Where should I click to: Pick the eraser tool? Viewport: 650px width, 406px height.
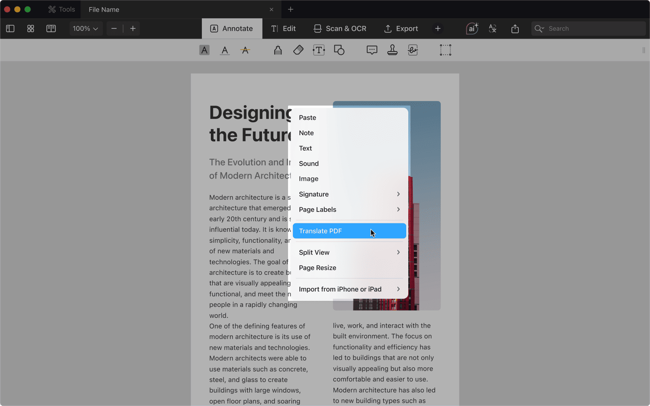point(298,50)
